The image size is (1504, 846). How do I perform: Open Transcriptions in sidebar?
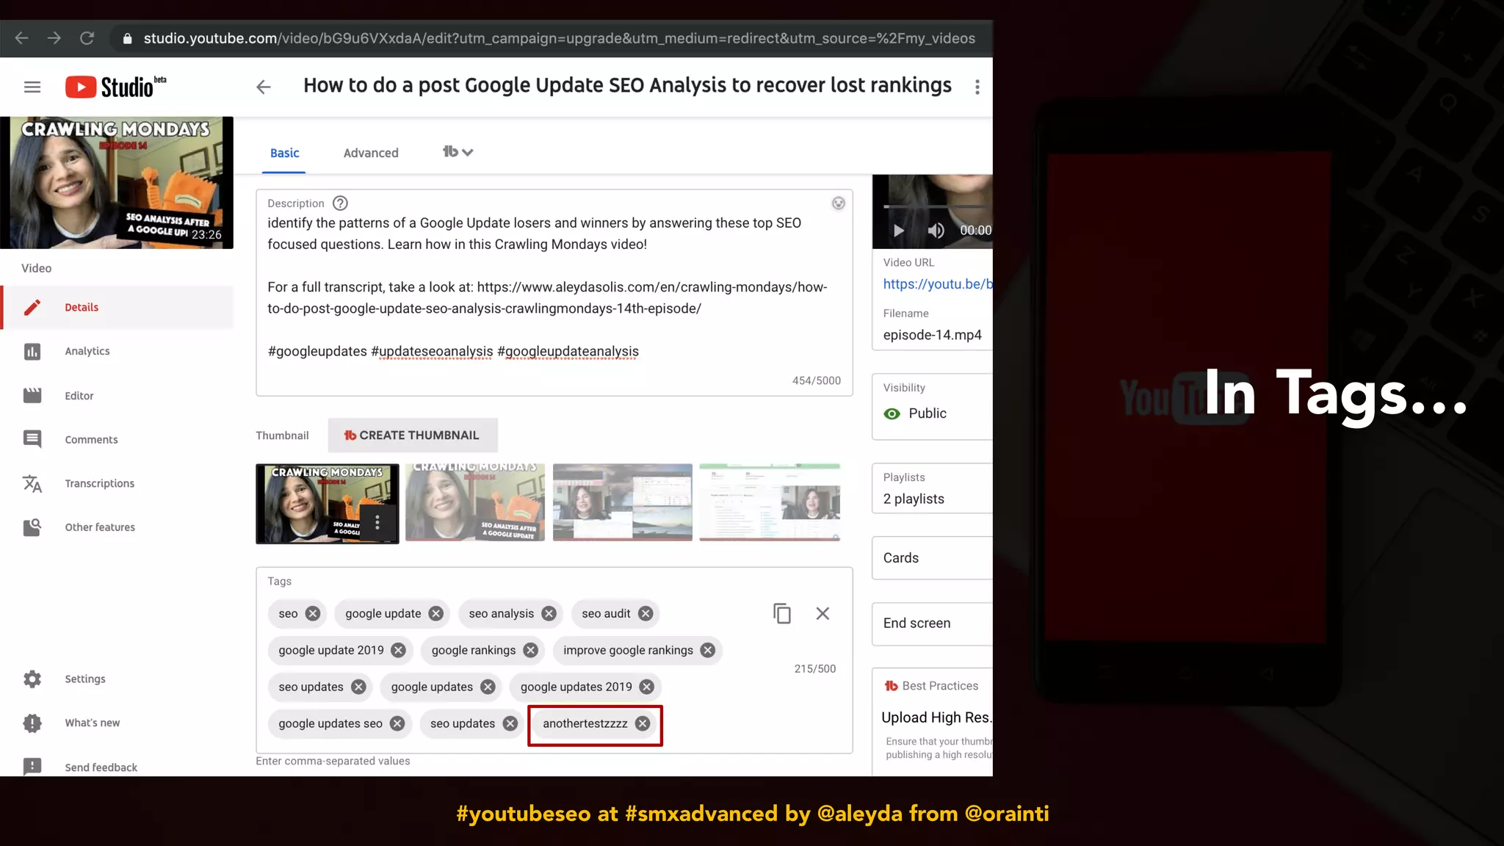click(117, 483)
